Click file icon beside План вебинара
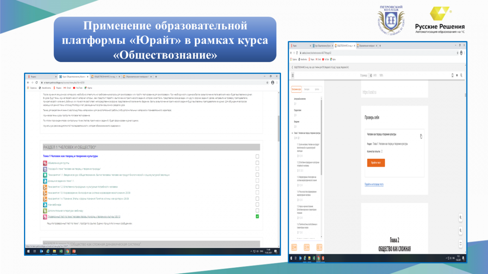The image size is (488, 274). 45,205
